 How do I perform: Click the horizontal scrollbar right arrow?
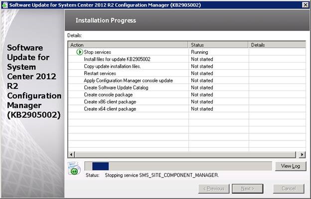coord(302,154)
